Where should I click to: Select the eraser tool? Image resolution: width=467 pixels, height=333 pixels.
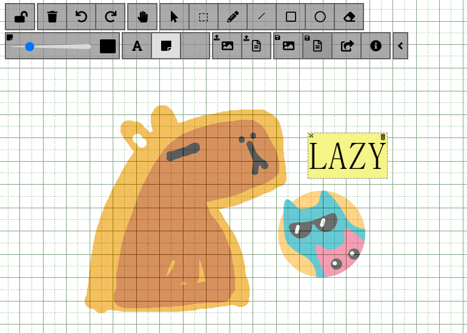point(349,17)
